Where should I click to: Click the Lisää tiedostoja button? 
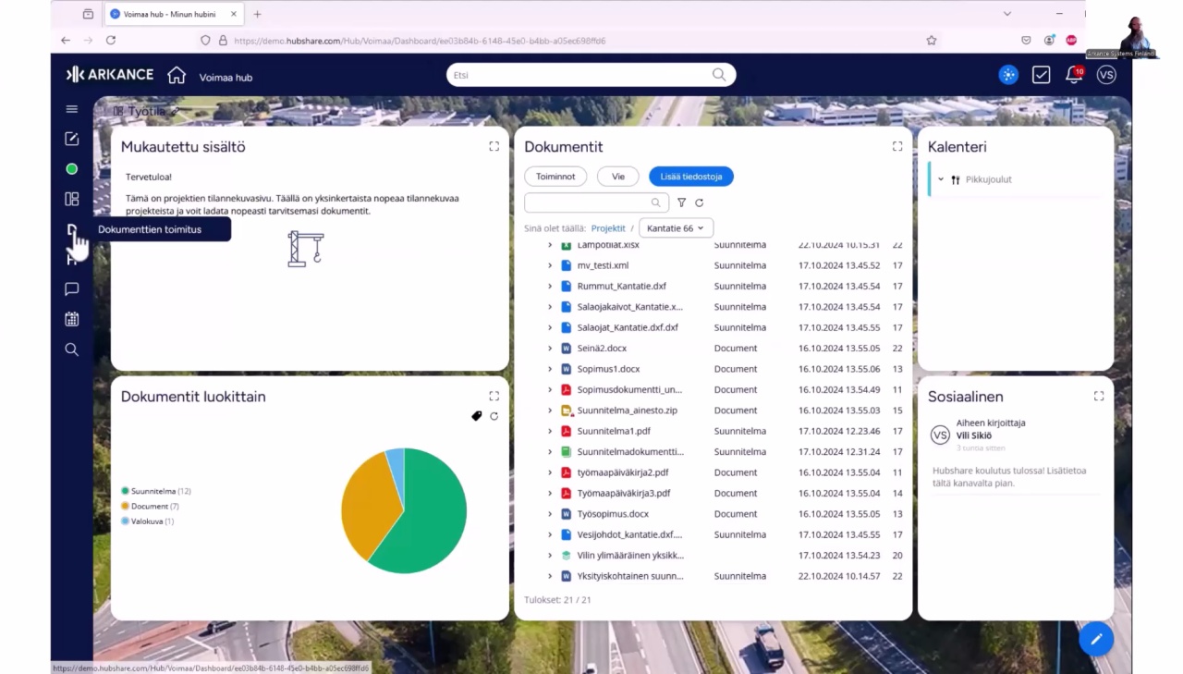[x=691, y=176]
